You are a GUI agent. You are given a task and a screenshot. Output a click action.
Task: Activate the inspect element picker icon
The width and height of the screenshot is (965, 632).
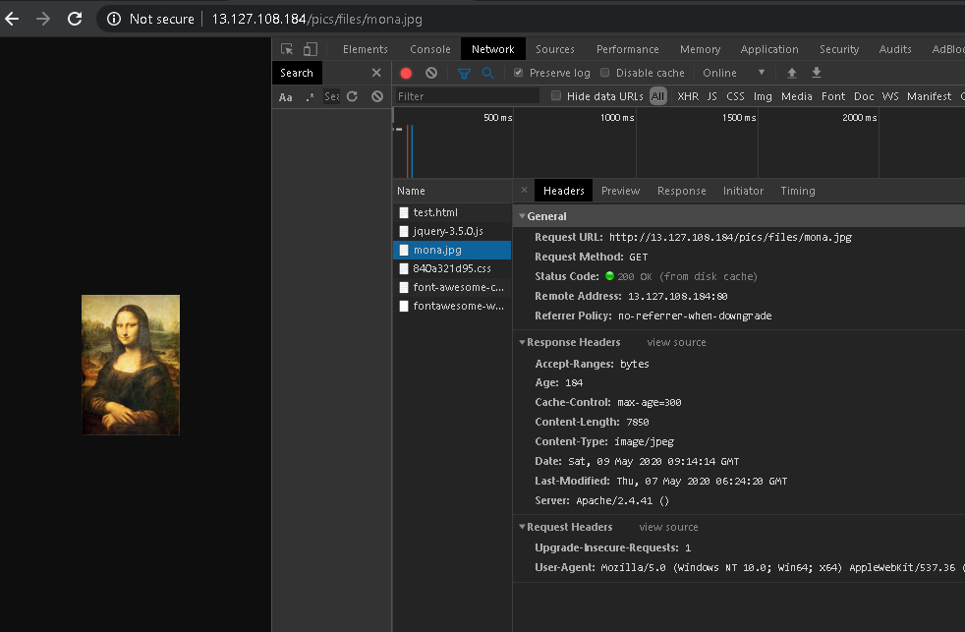coord(287,49)
